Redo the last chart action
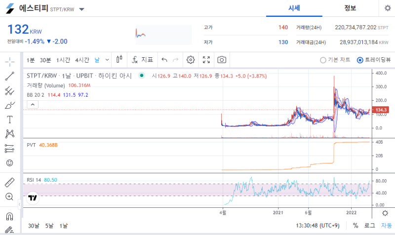 [x=176, y=60]
